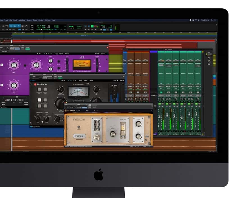This screenshot has height=198, width=234.
Task: Click the Arturia badge on Rev Plate-140
Action: (x=79, y=136)
